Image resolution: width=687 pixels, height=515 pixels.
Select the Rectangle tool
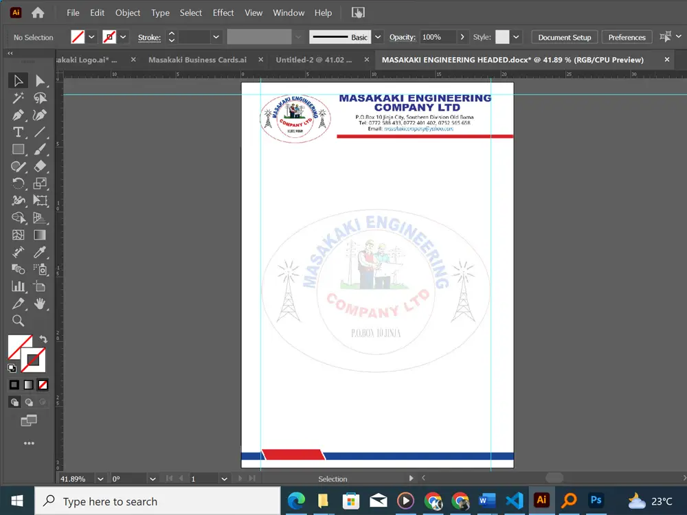pos(18,149)
